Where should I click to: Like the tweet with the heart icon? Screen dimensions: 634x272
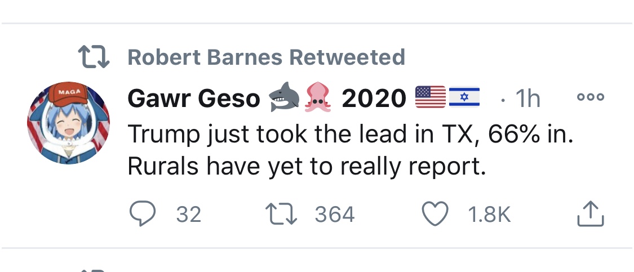coord(435,214)
